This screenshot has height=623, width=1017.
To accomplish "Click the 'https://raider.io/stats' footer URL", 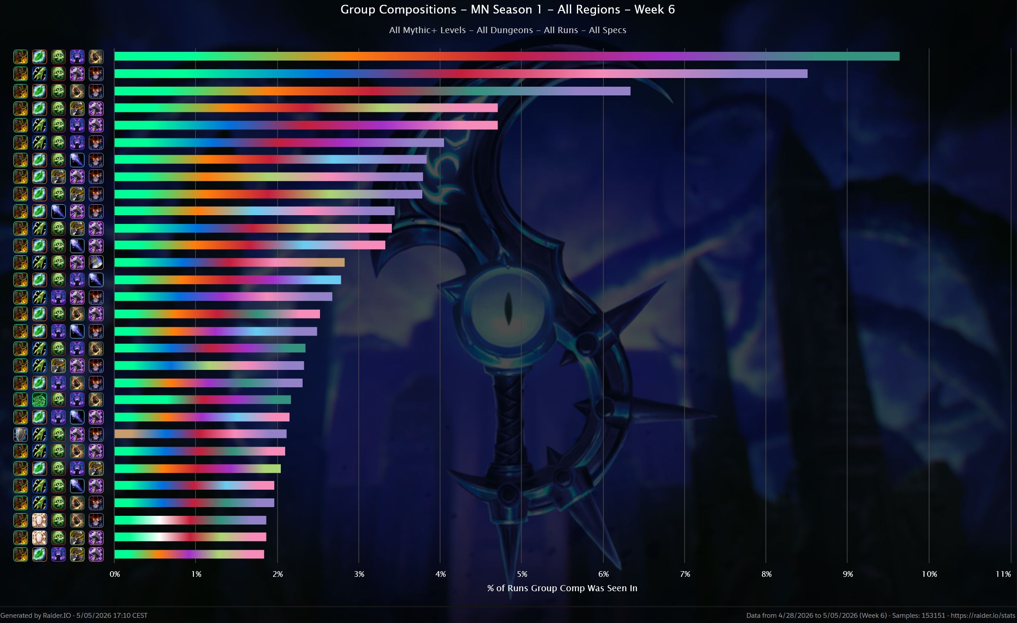I will click(983, 616).
